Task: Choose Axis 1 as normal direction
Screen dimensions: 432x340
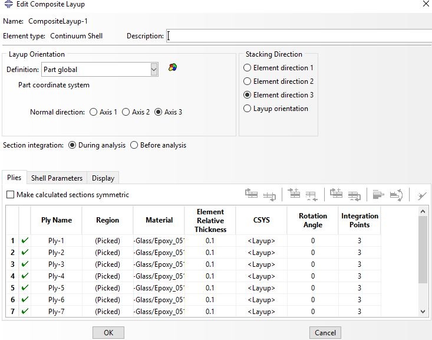Action: pos(94,112)
